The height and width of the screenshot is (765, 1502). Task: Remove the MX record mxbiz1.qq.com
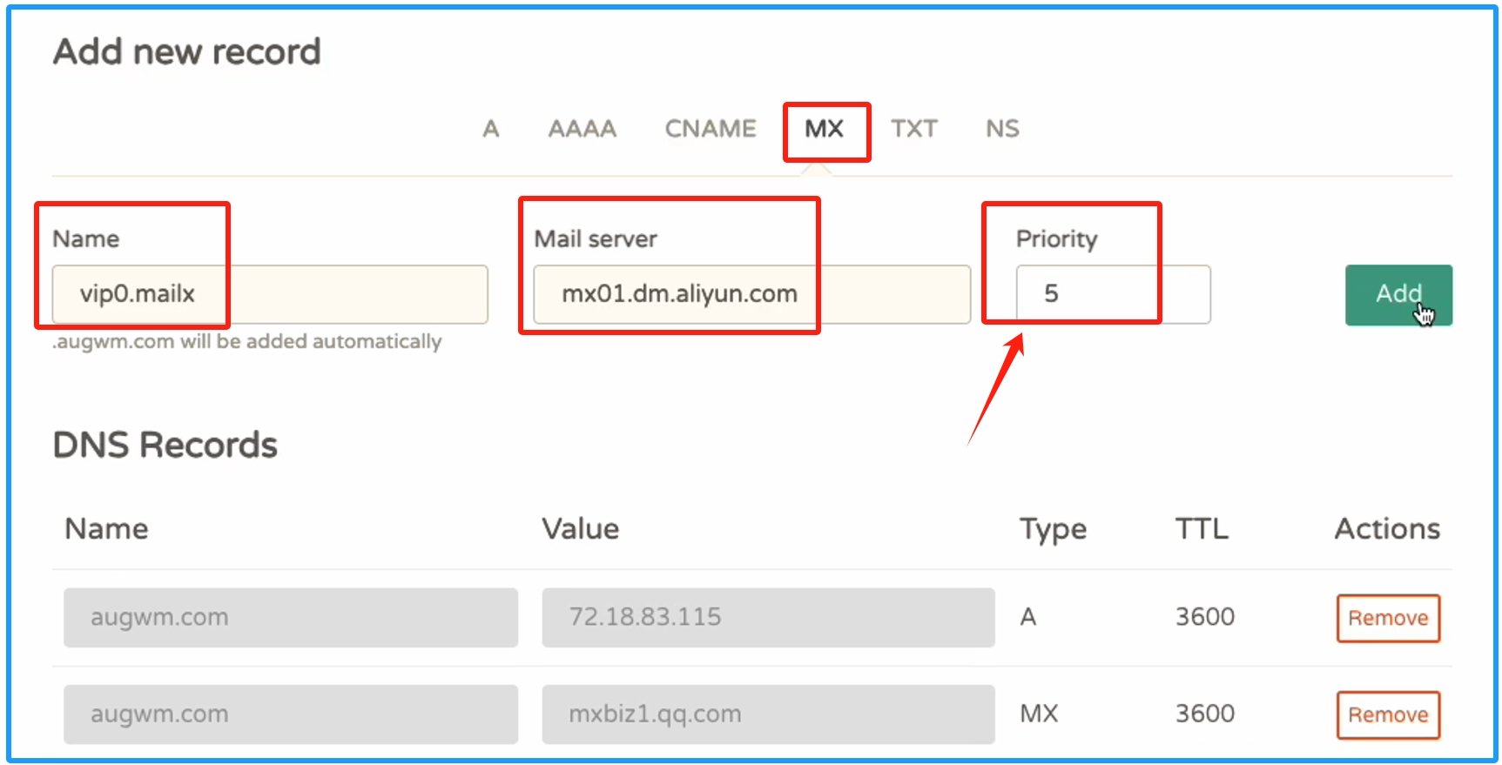[x=1388, y=715]
